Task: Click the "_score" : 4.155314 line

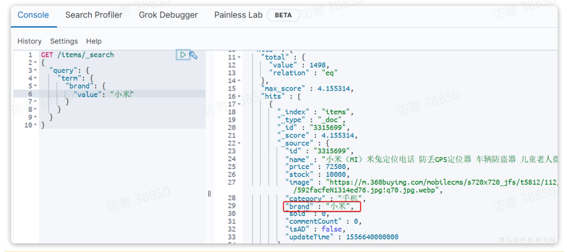Action: click(x=318, y=136)
